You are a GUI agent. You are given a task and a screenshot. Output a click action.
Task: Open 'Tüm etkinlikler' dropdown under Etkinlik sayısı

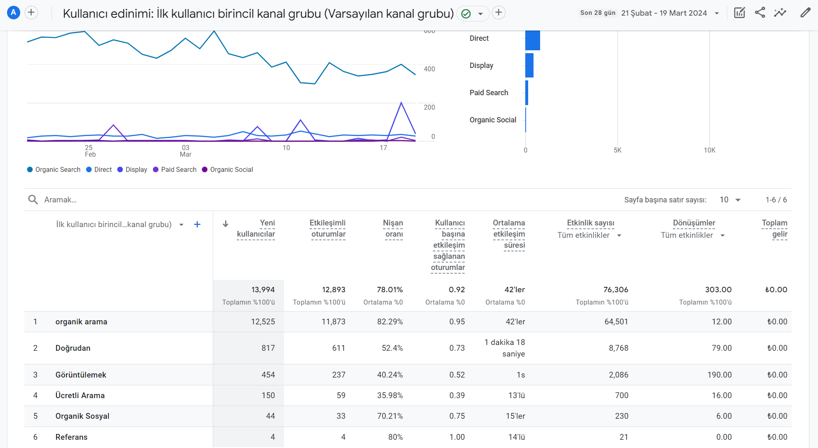tap(589, 235)
